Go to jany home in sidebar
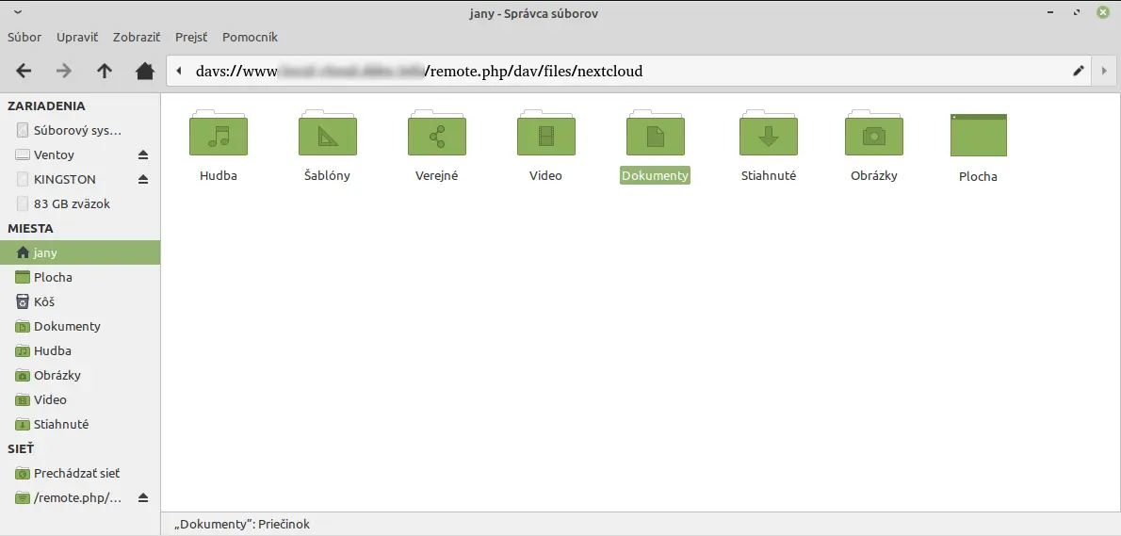 click(x=80, y=252)
